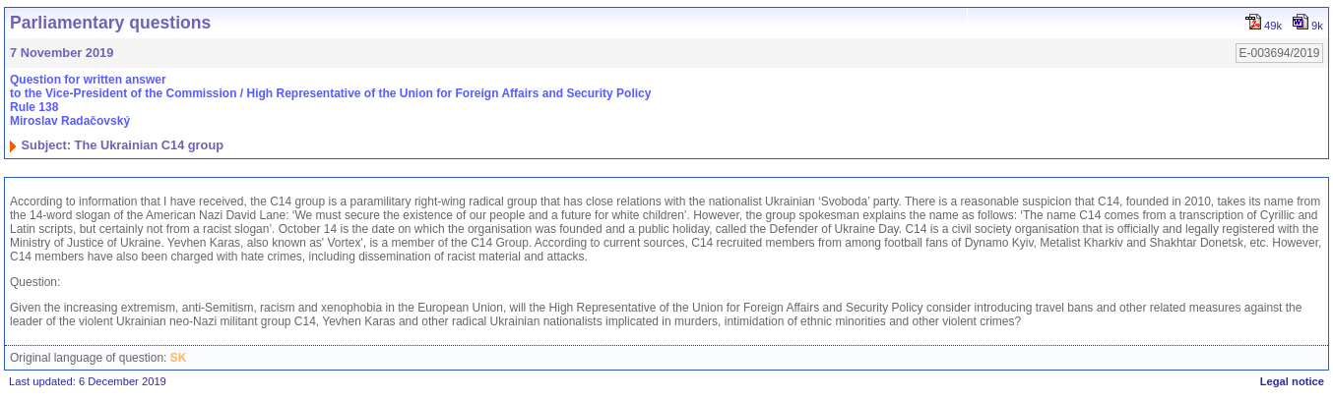This screenshot has height=401, width=1333.
Task: Click the 'Question:' label
Action: point(35,282)
